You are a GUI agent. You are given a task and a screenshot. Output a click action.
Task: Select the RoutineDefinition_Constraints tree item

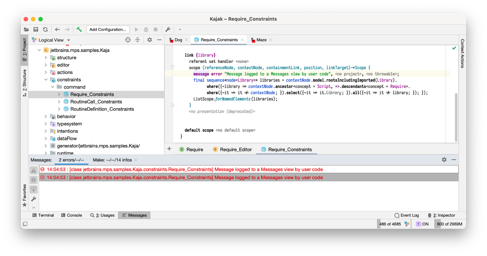click(102, 109)
